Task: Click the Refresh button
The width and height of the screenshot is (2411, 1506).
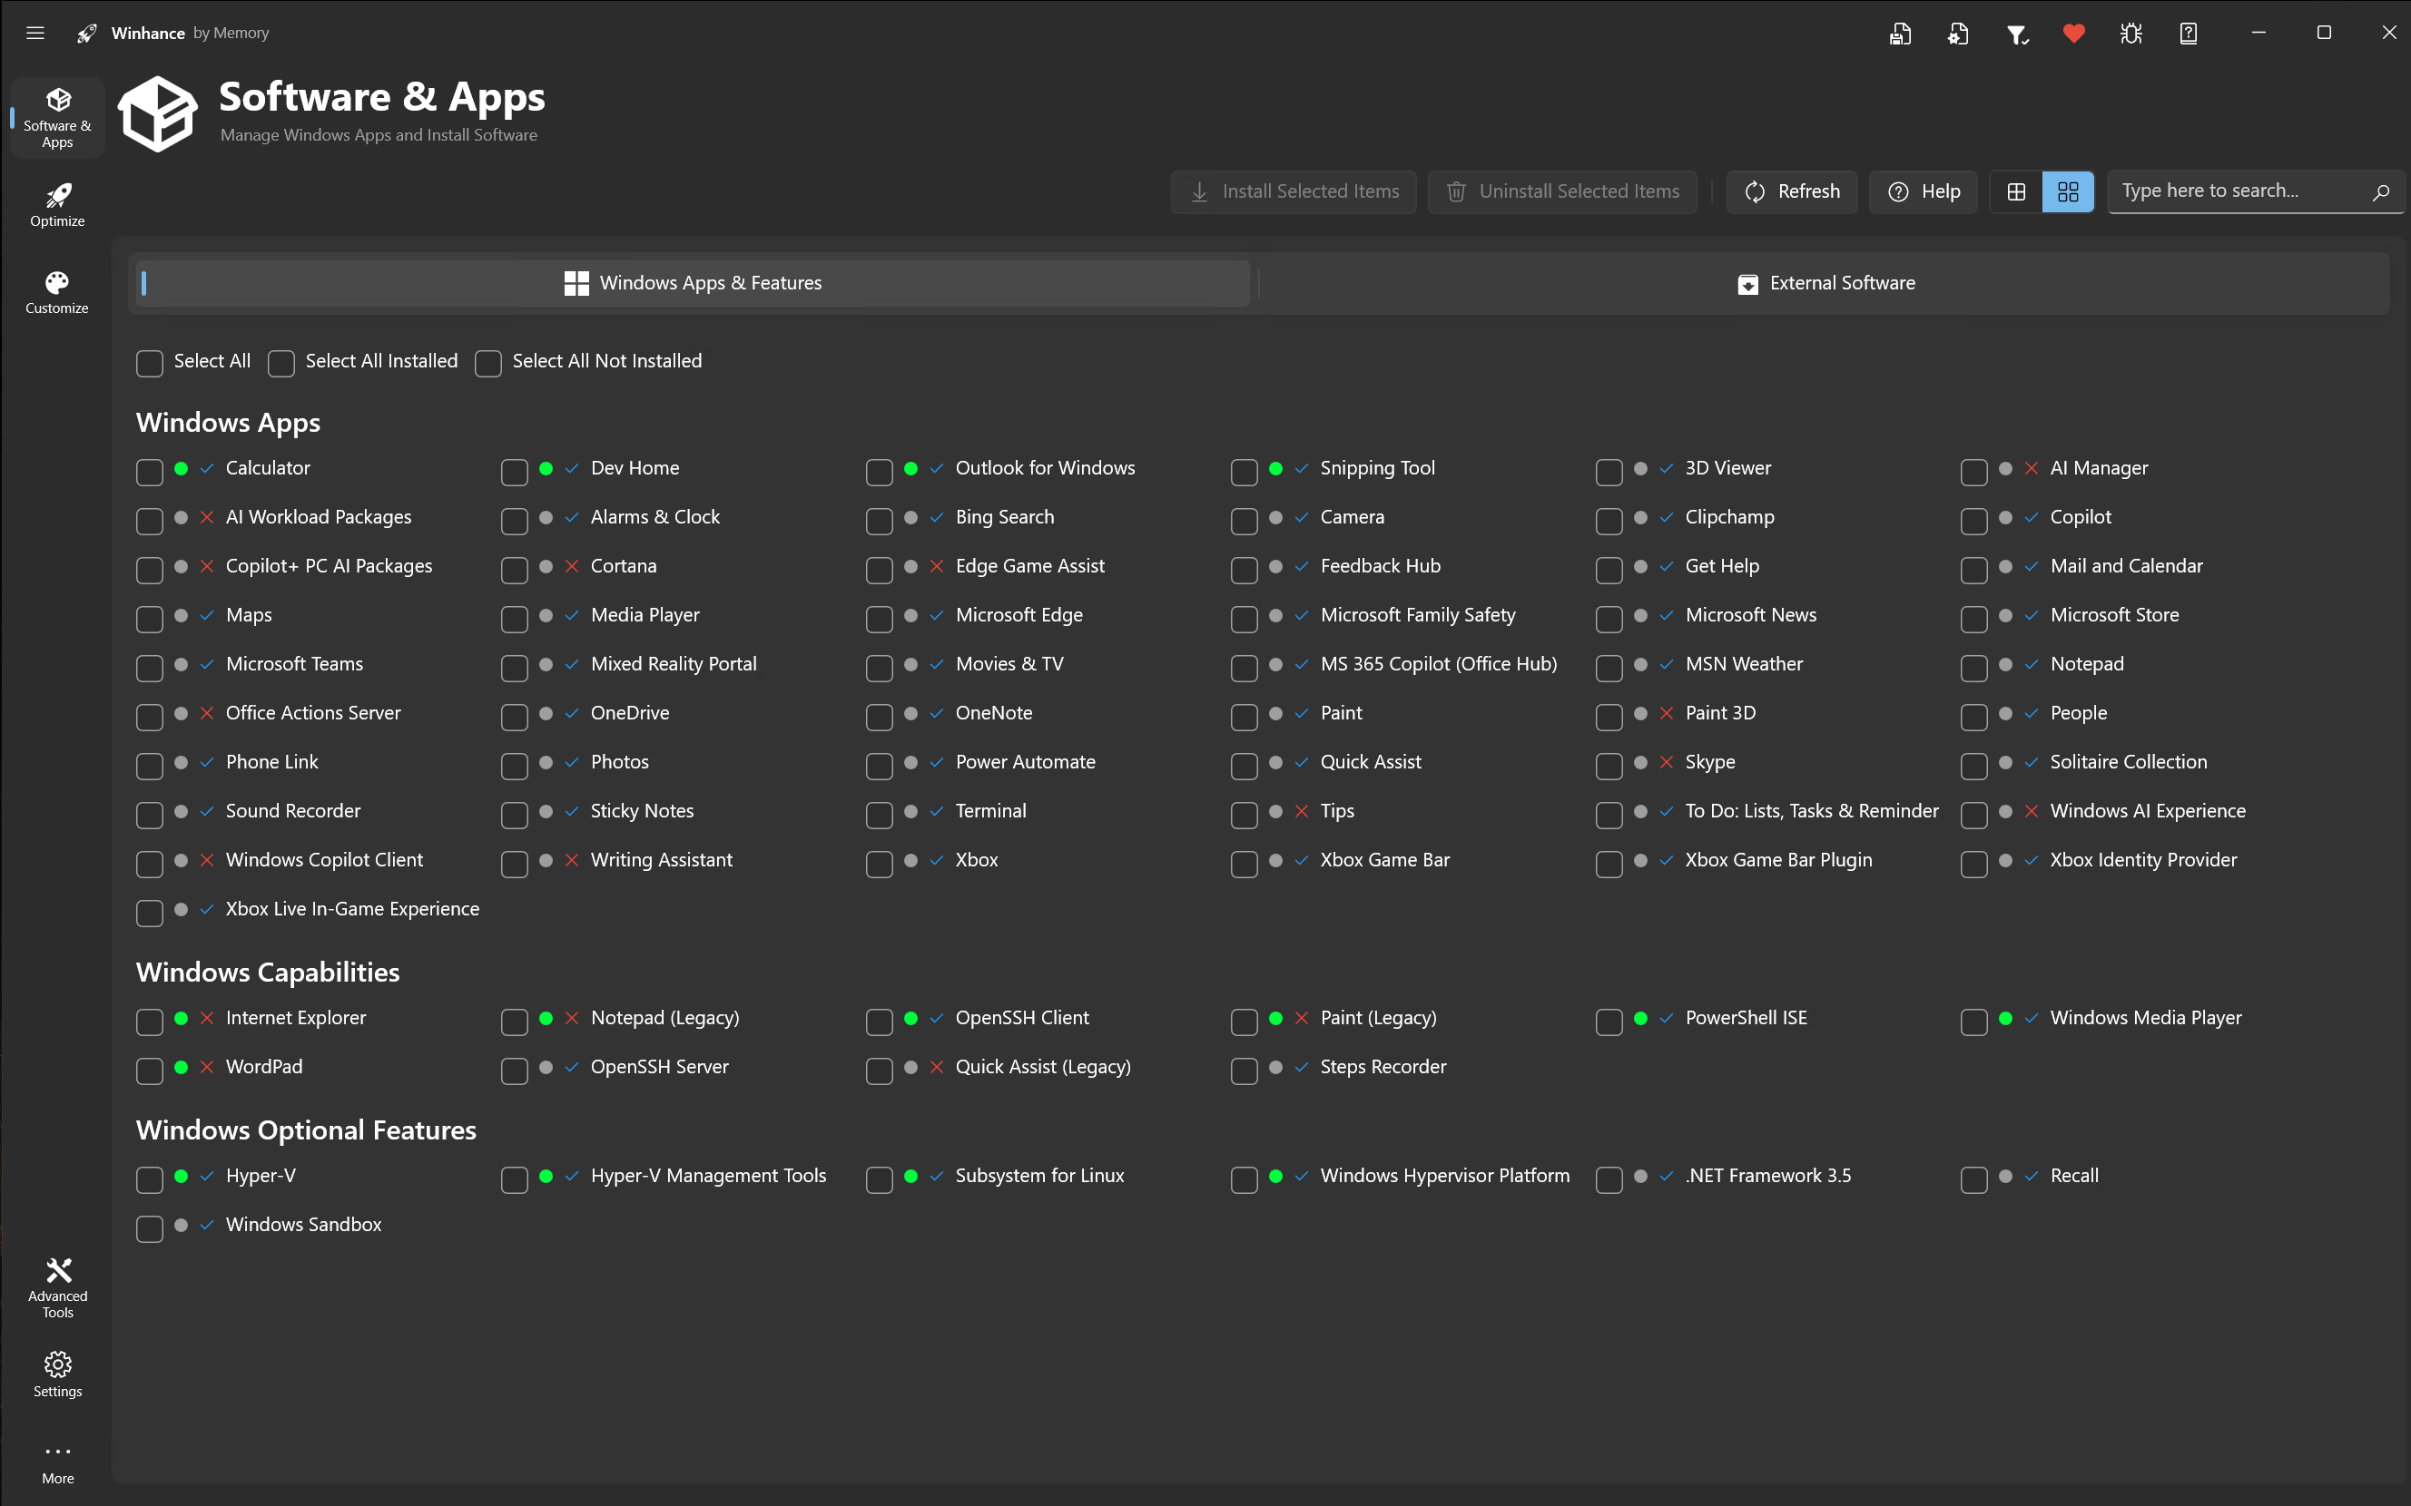Action: point(1791,191)
